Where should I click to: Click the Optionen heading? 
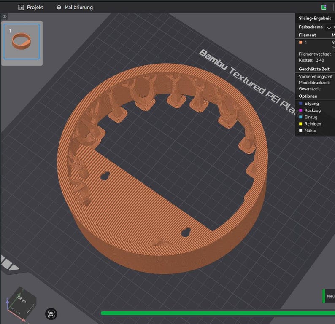(x=308, y=96)
